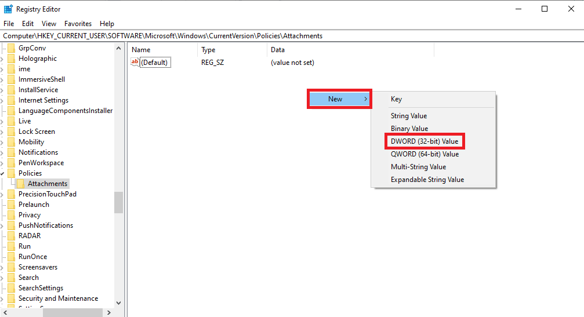Viewport: 584px width, 317px height.
Task: Expand the Internet Settings tree node
Action: tap(2, 100)
